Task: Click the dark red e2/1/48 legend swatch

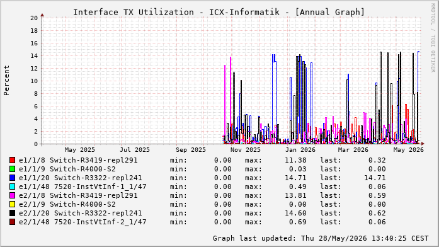Action: pos(13,222)
